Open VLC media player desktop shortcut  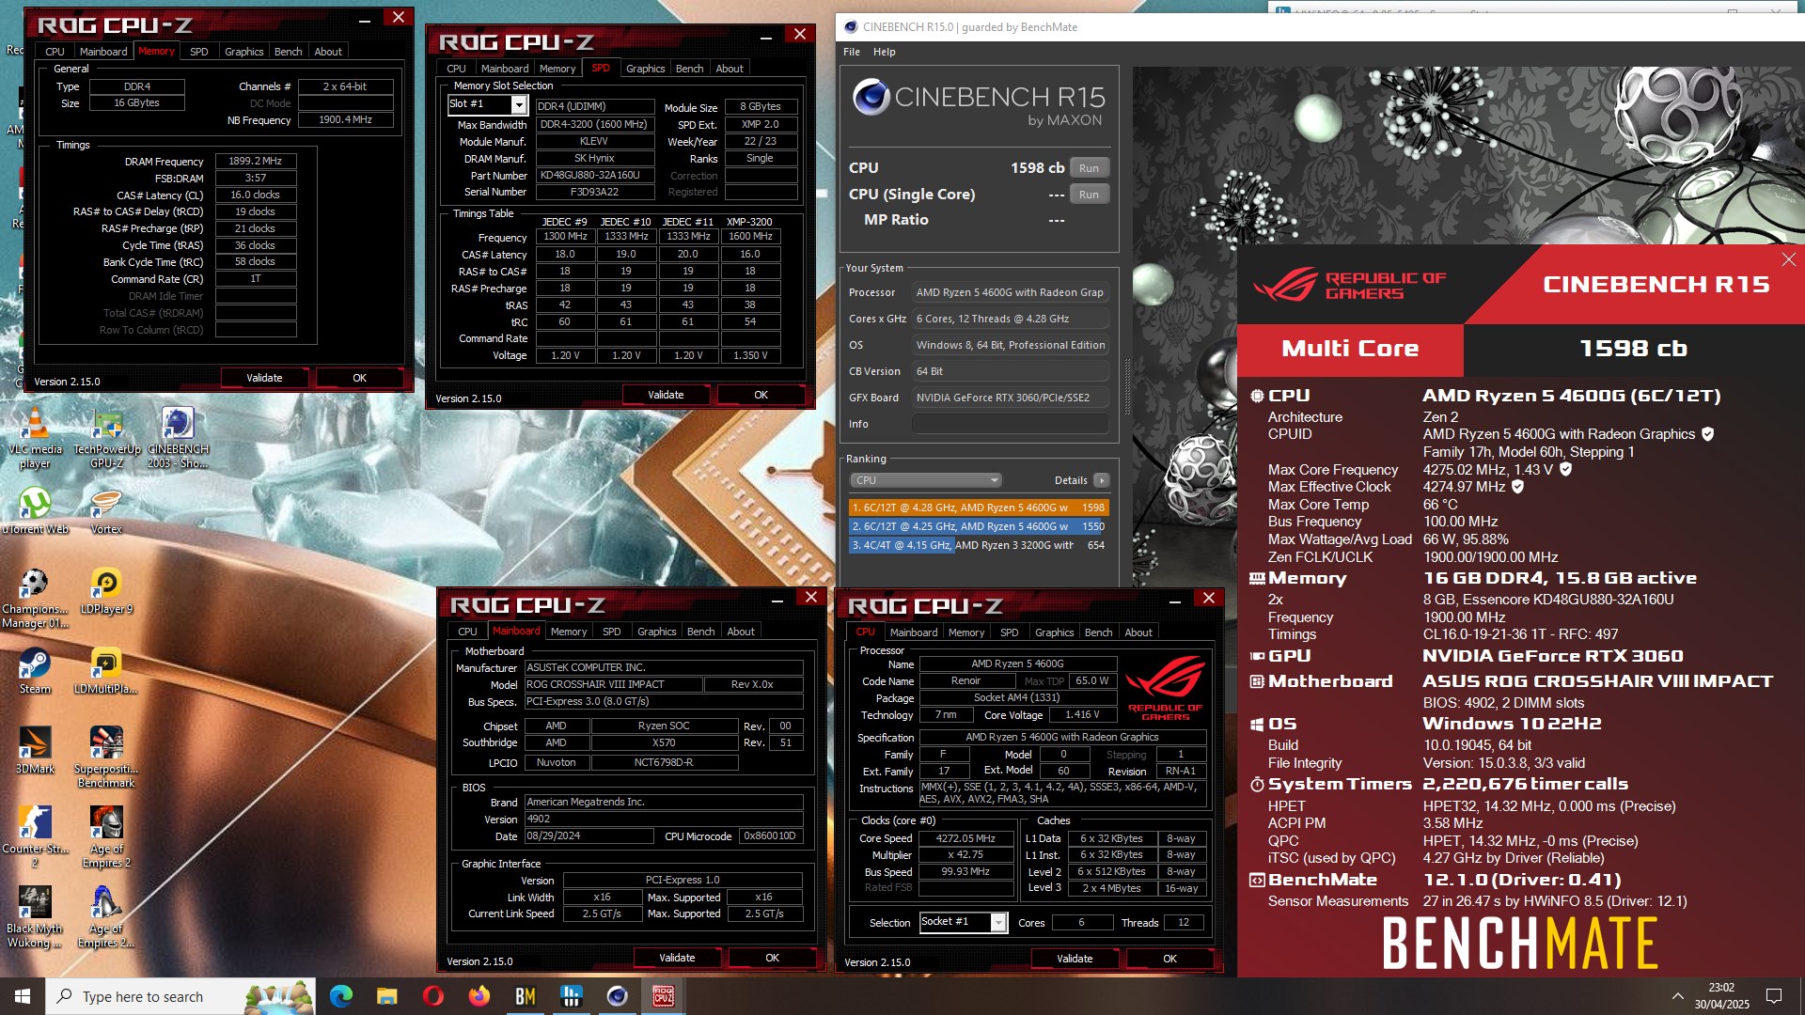coord(35,439)
